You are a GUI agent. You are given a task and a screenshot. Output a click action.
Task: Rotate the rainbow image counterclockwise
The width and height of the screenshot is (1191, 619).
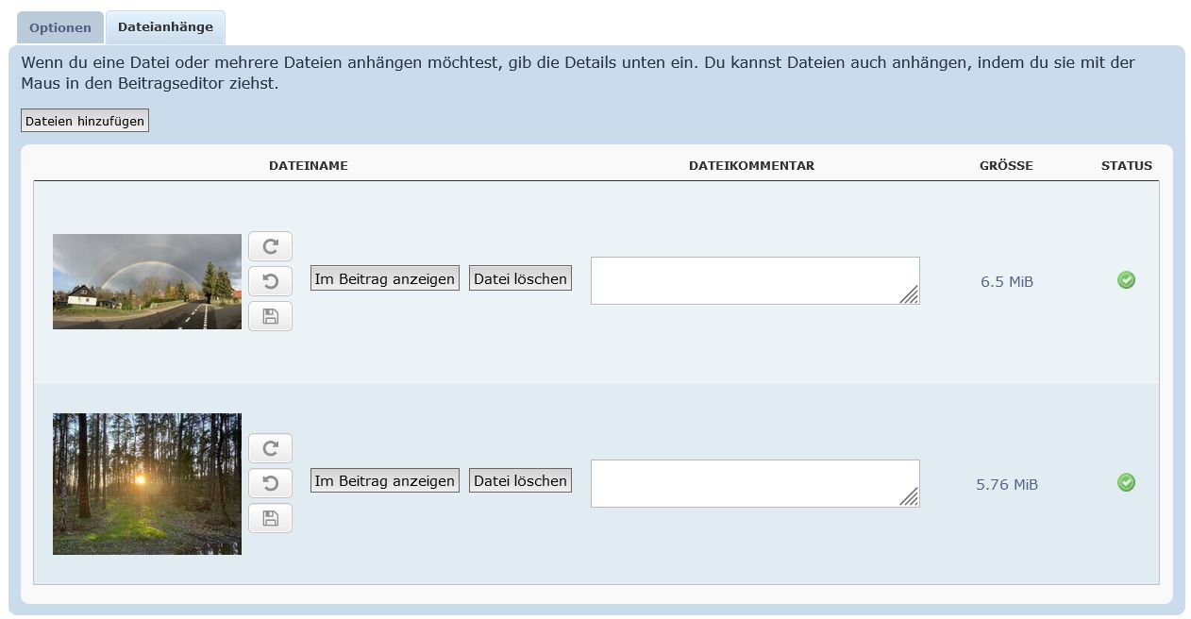point(270,281)
